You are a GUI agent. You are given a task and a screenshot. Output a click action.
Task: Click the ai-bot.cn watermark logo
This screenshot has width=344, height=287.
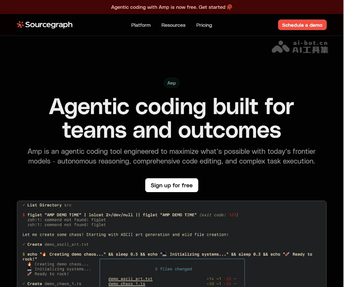(x=281, y=47)
